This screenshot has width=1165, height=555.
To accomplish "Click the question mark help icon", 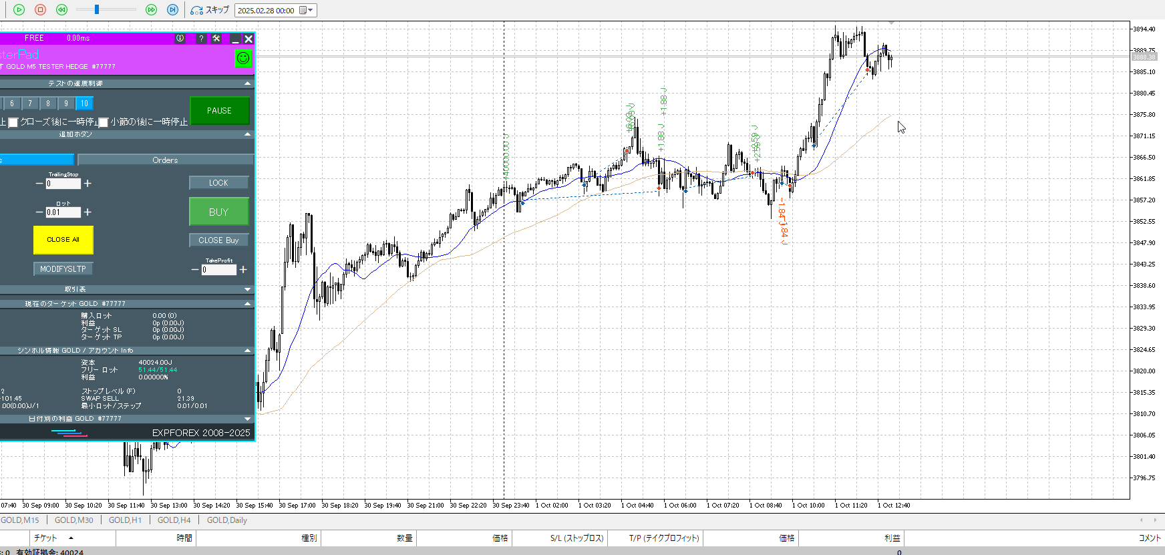I will point(201,39).
